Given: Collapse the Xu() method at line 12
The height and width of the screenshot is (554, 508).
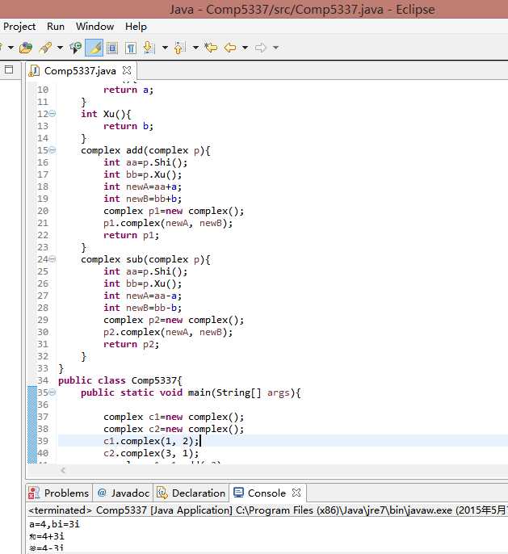Looking at the screenshot, I should (52, 113).
